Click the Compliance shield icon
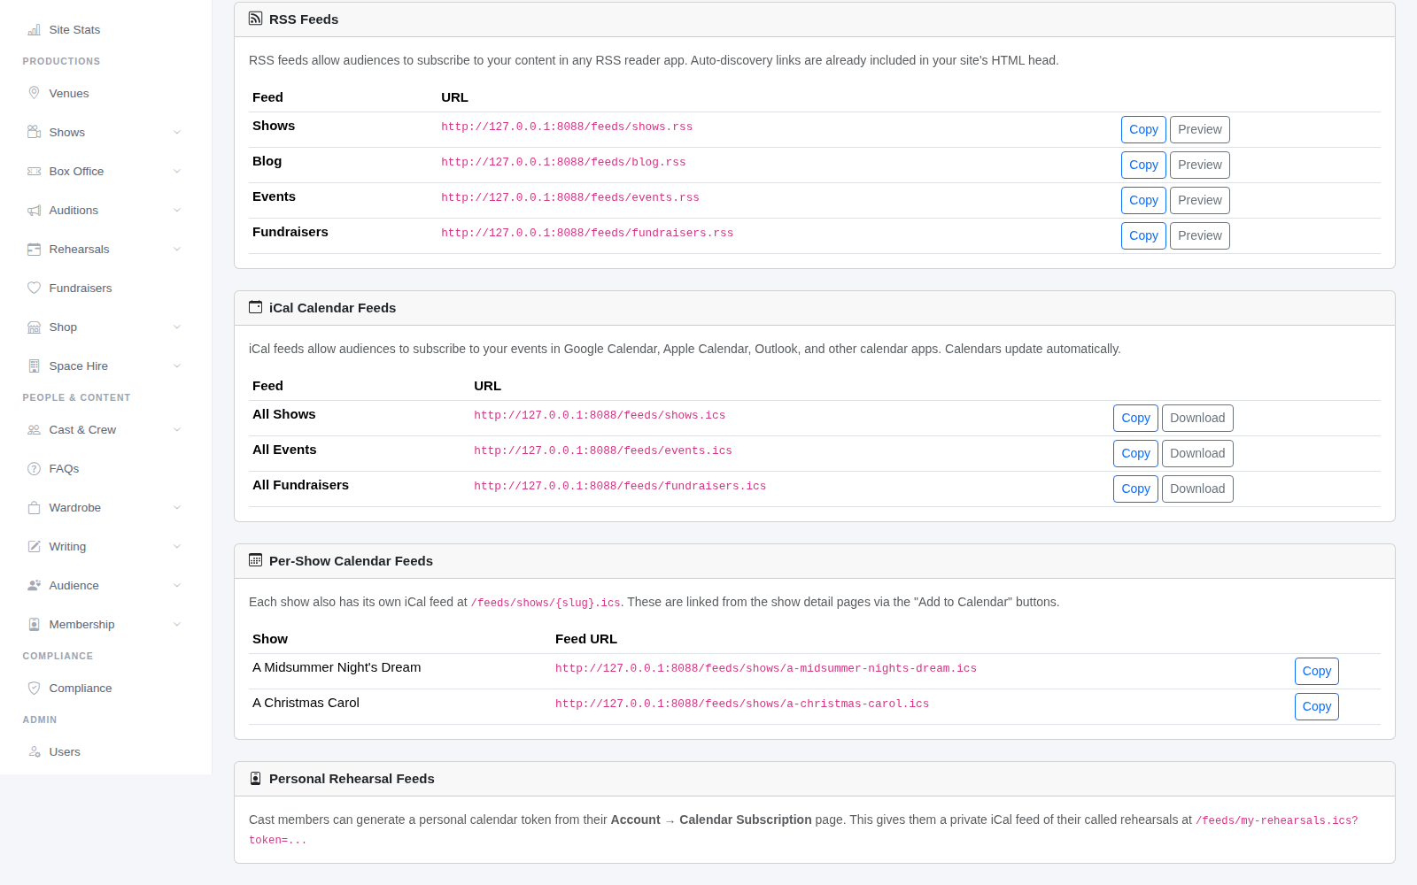Image resolution: width=1417 pixels, height=885 pixels. coord(34,688)
